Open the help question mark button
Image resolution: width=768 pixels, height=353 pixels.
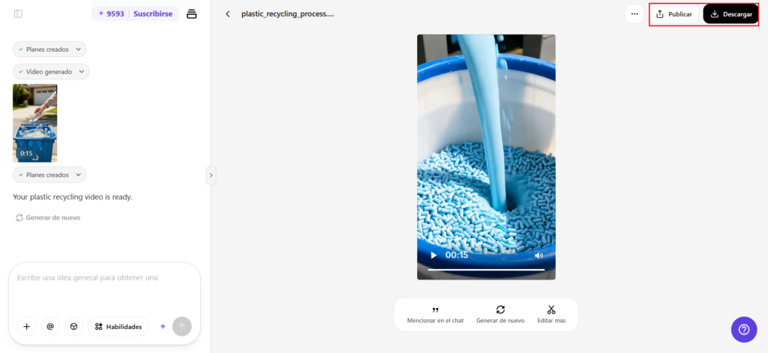coord(744,330)
